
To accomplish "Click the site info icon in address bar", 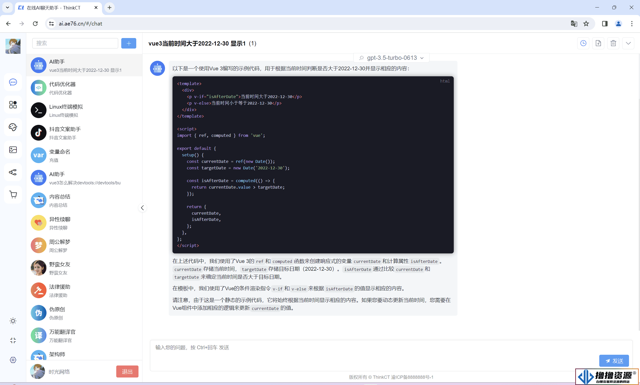I will (x=51, y=24).
